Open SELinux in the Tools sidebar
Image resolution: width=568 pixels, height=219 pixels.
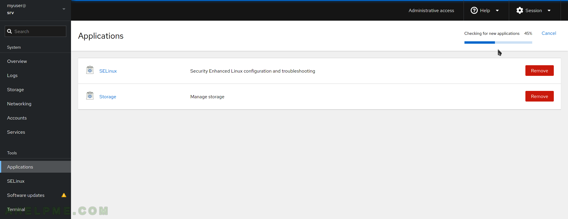click(x=35, y=181)
